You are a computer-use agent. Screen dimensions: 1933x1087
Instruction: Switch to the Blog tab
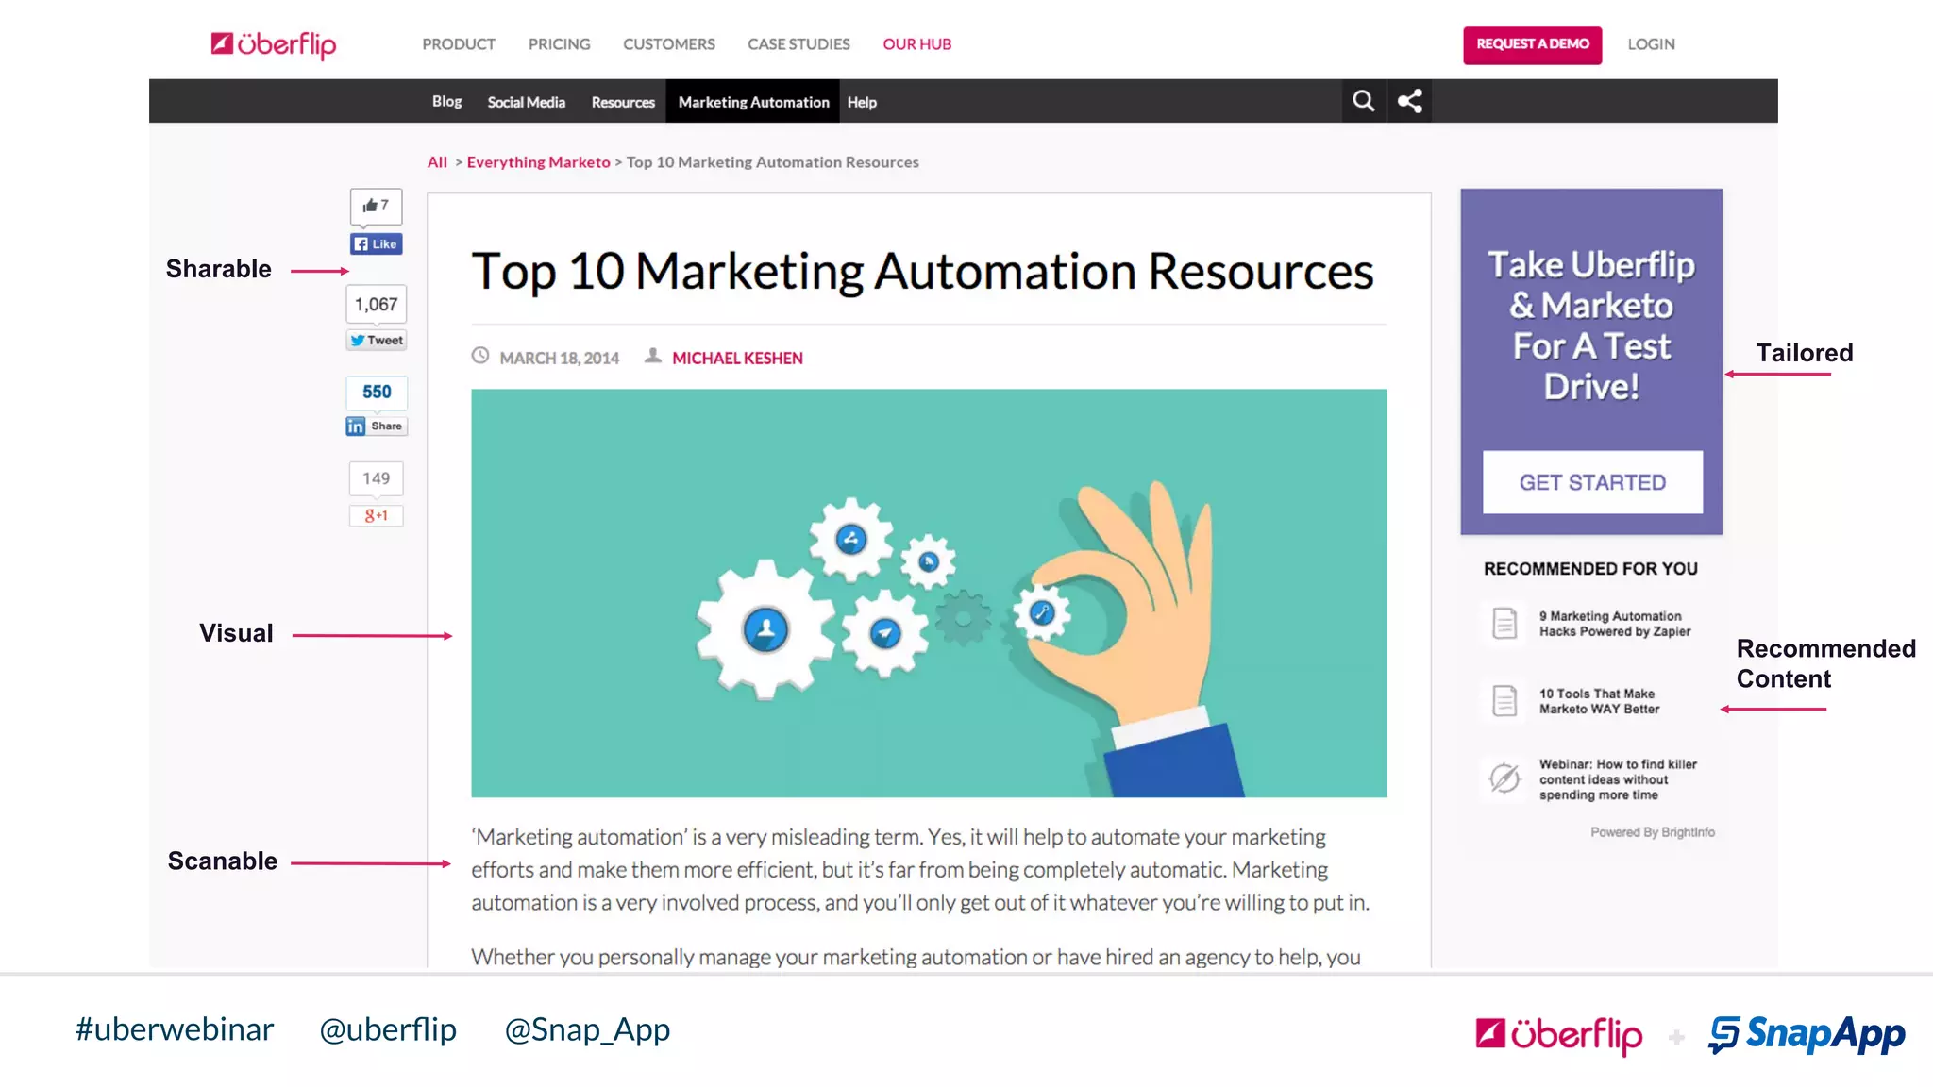pyautogui.click(x=447, y=101)
